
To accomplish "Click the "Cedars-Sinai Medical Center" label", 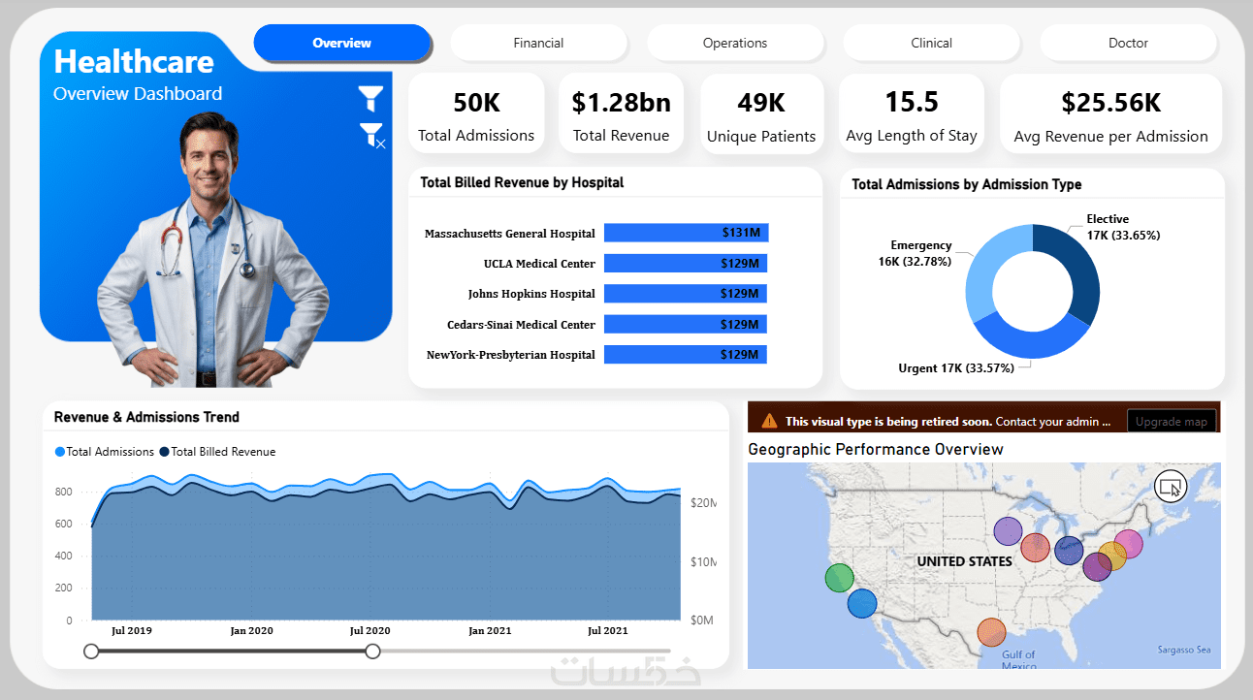I will 521,324.
